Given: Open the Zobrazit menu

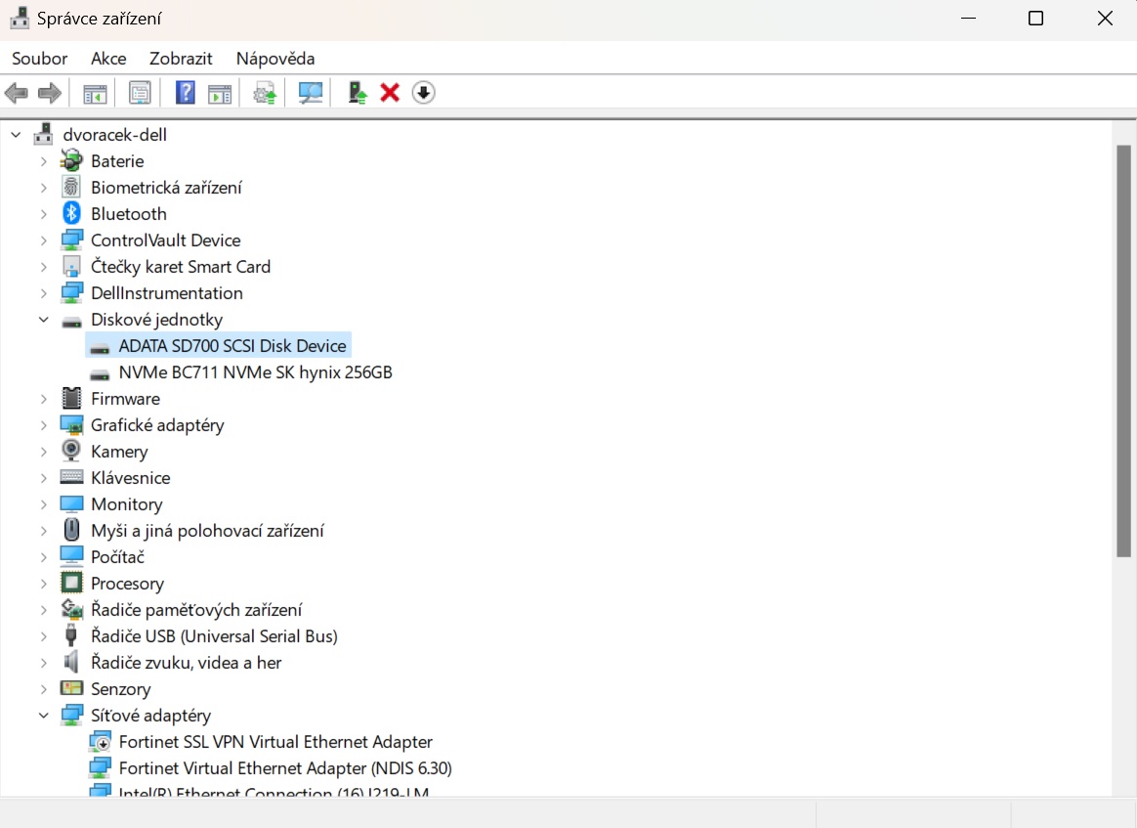Looking at the screenshot, I should coord(181,59).
